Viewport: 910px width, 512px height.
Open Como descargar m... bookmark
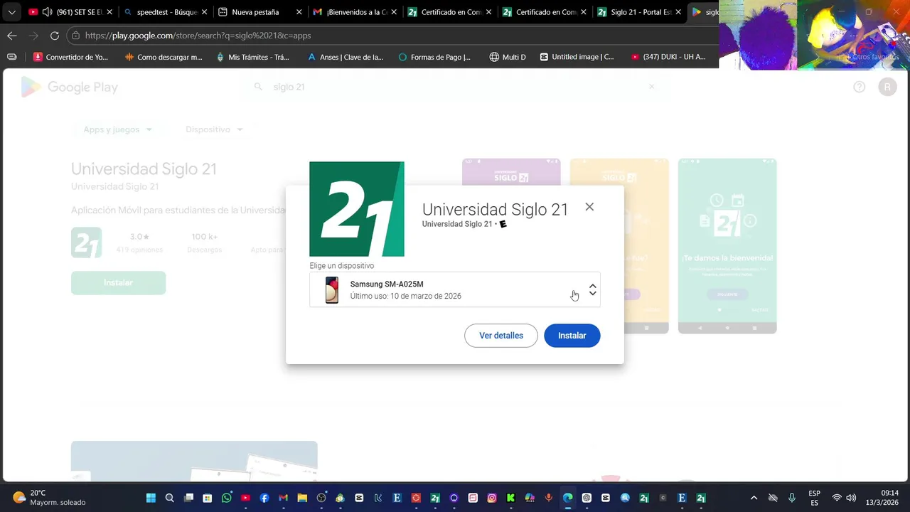[x=164, y=57]
